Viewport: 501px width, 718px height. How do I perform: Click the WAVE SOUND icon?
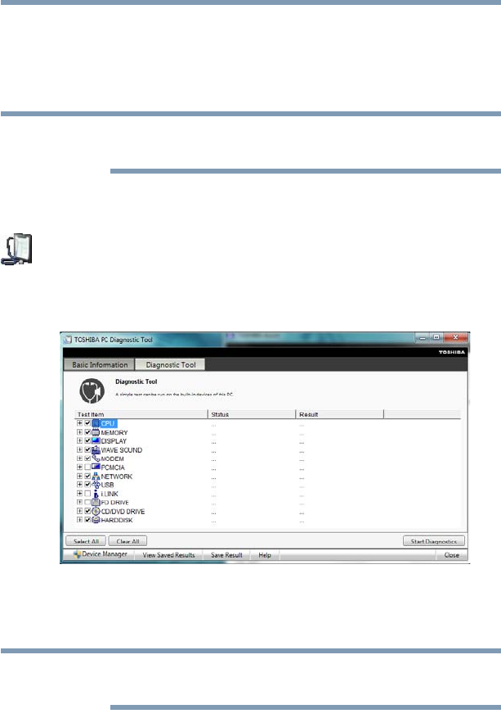pos(96,449)
